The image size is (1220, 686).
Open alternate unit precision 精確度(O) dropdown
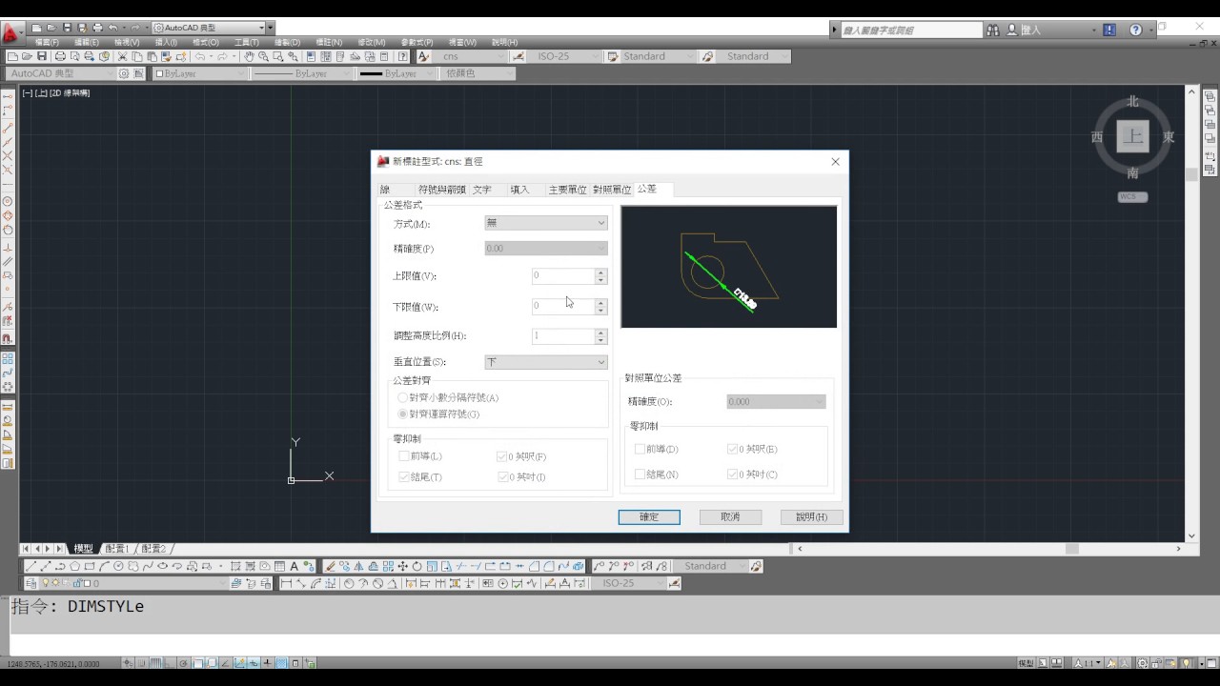(776, 402)
